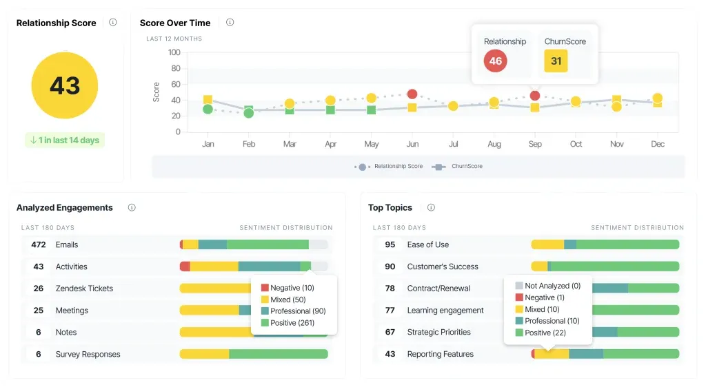Open the Survey Responses row
This screenshot has height=387, width=706.
pyautogui.click(x=177, y=354)
